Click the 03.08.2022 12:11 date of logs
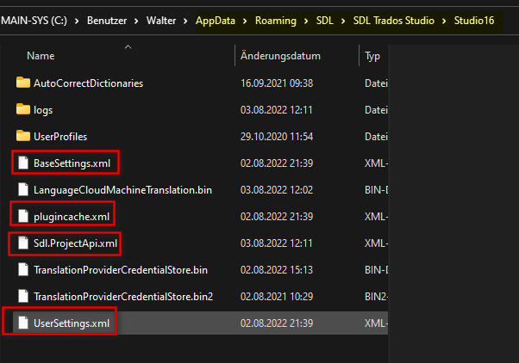 (x=277, y=109)
